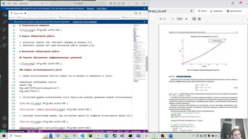The image size is (248, 139).
Task: Click the Manage link in Restricted Mode banner
Action: 90,8
